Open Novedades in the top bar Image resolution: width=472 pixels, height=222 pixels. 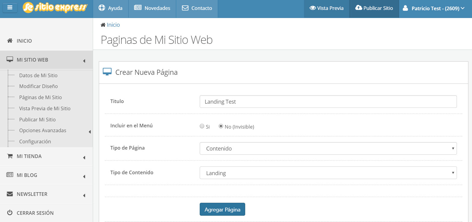(152, 8)
